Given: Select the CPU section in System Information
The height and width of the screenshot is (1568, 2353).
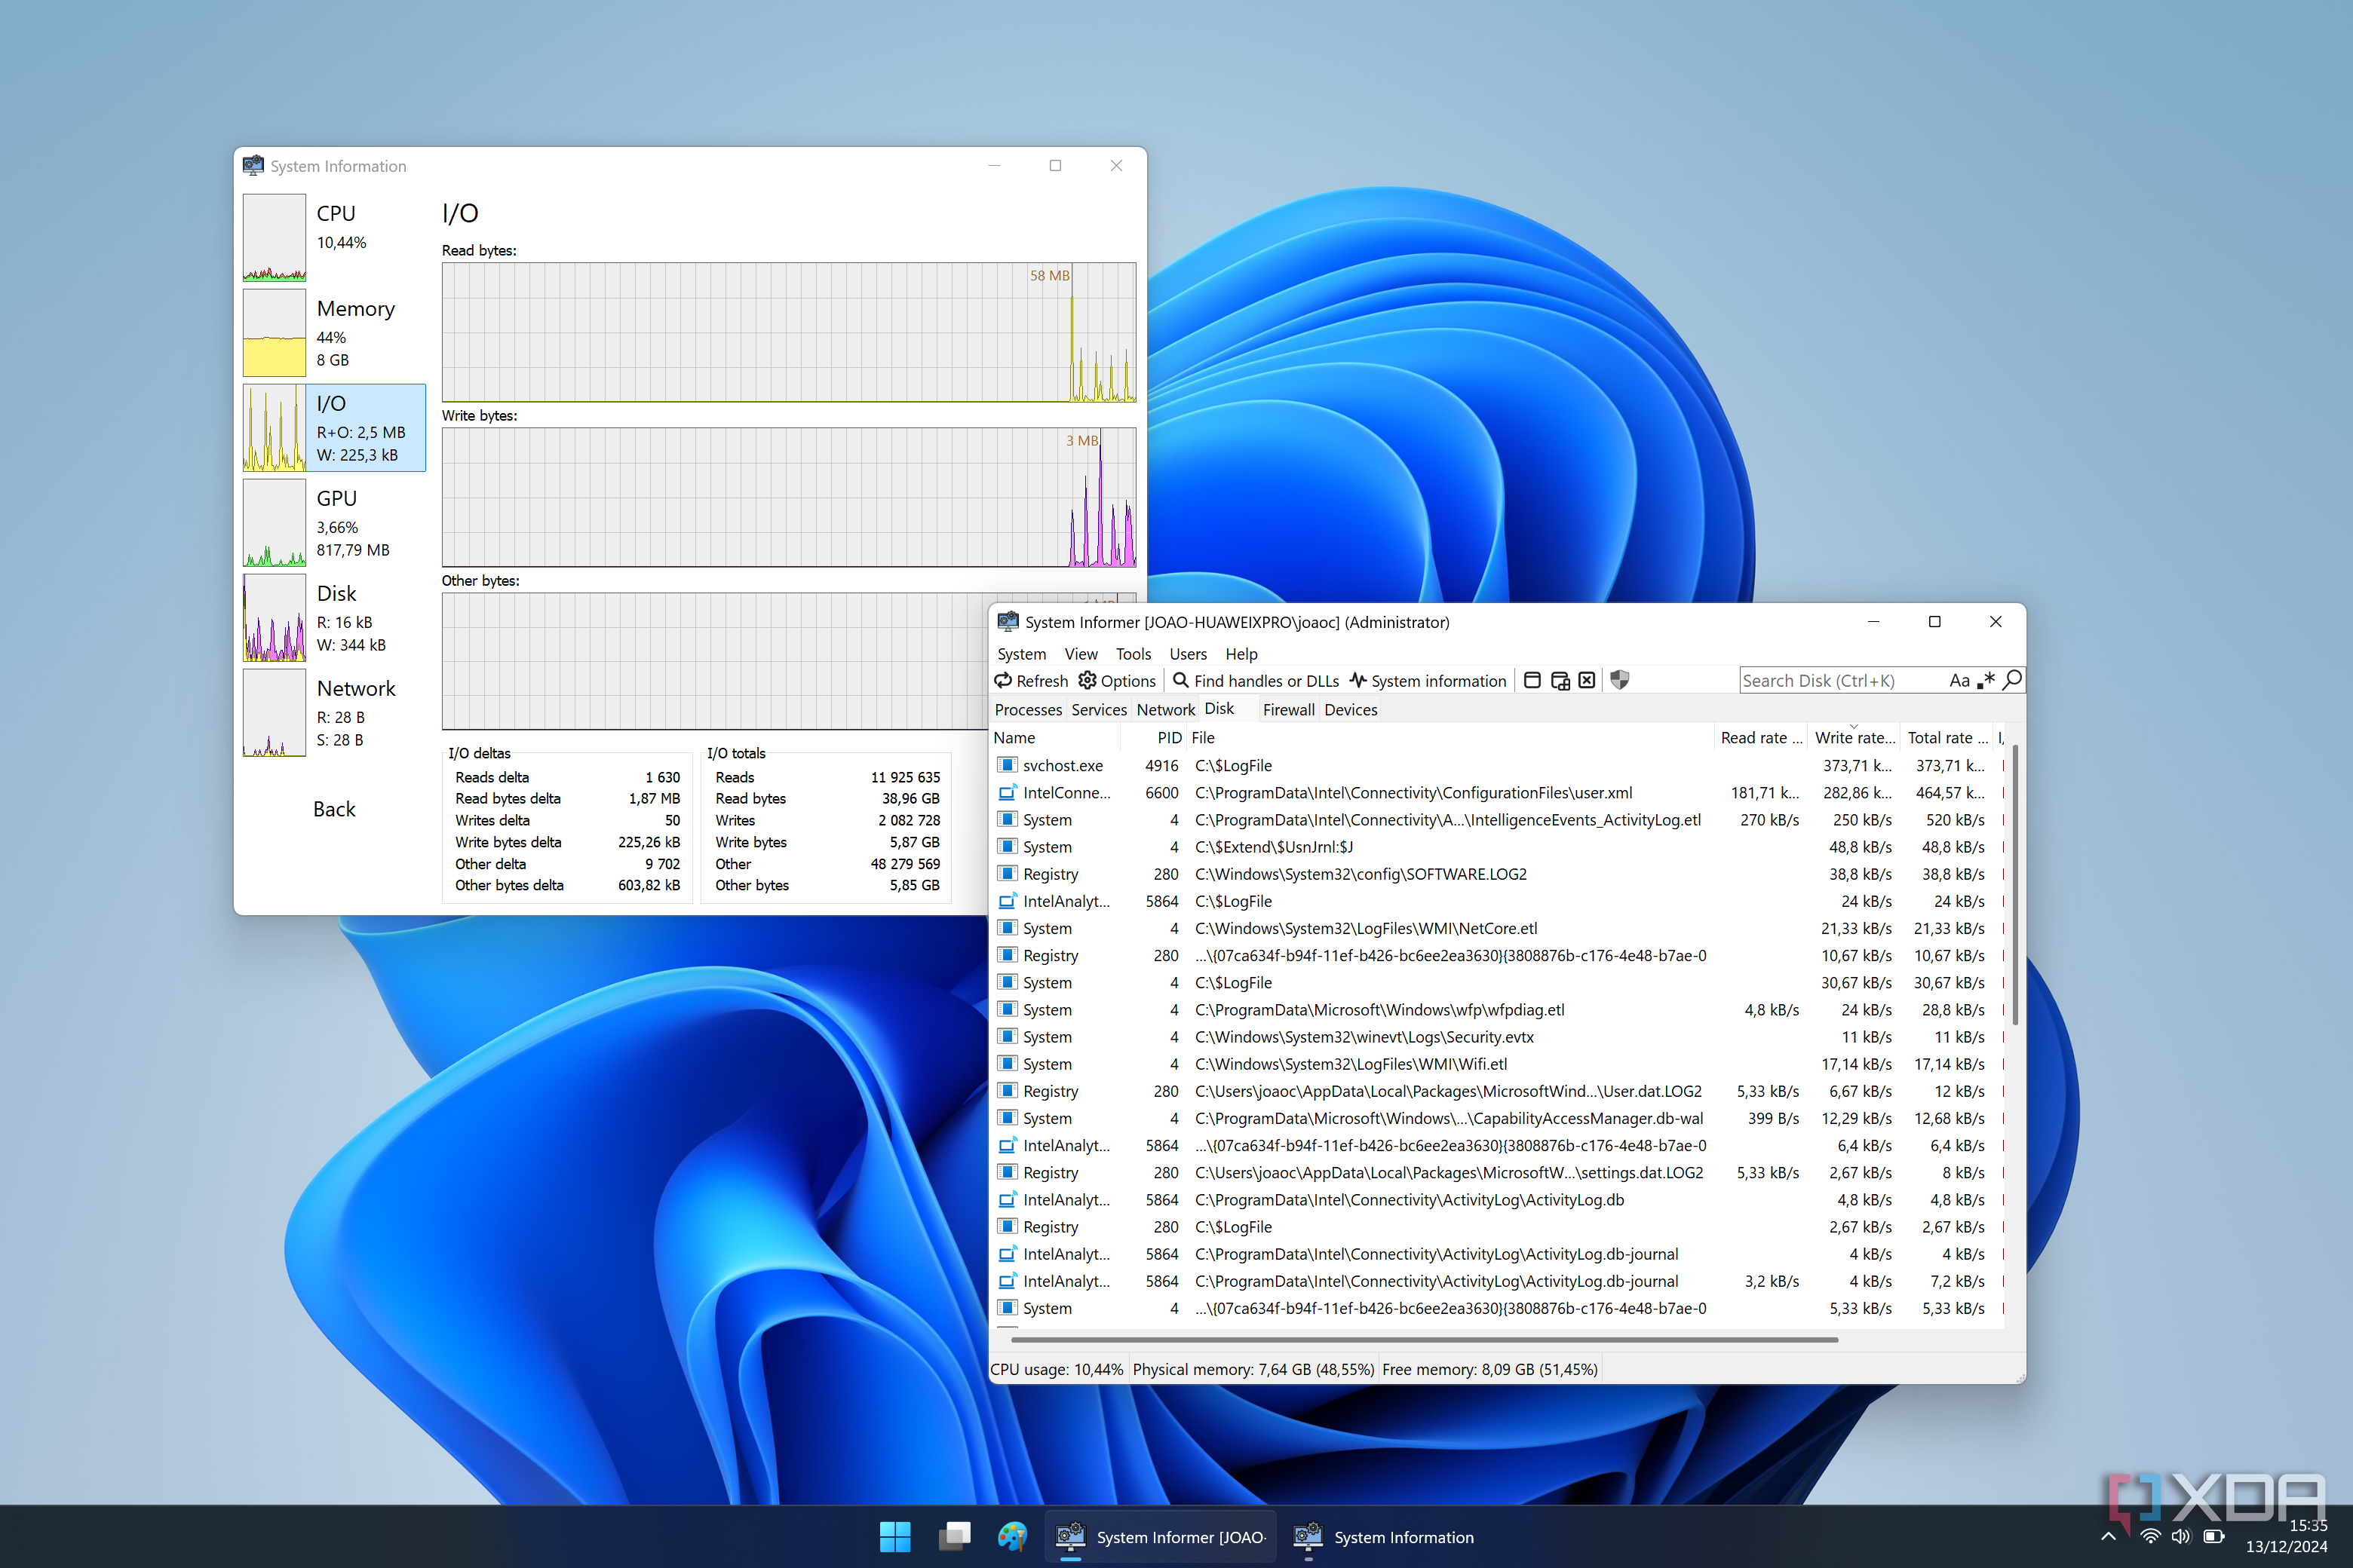Looking at the screenshot, I should 334,237.
